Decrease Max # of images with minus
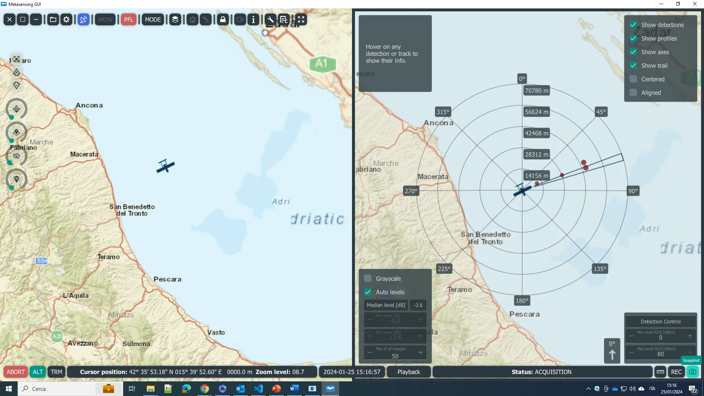This screenshot has width=704, height=396. click(x=370, y=352)
